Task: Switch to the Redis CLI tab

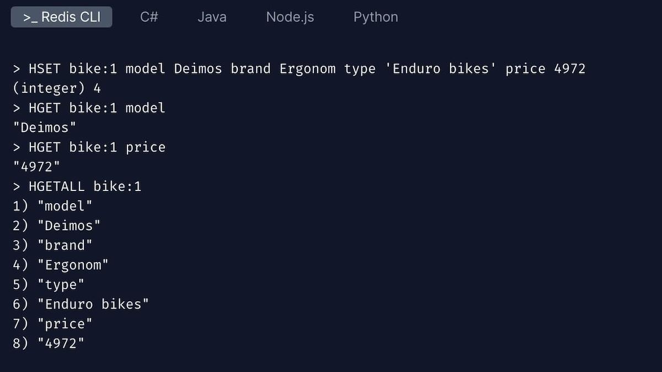Action: click(61, 17)
